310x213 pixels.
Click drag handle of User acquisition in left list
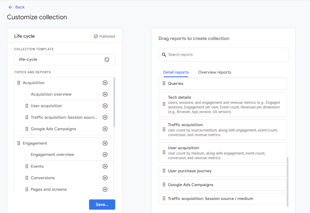click(27, 106)
